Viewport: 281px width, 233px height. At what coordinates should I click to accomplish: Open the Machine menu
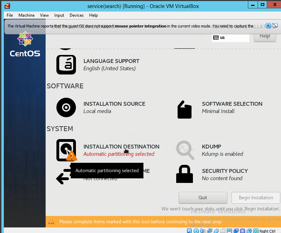[26, 15]
